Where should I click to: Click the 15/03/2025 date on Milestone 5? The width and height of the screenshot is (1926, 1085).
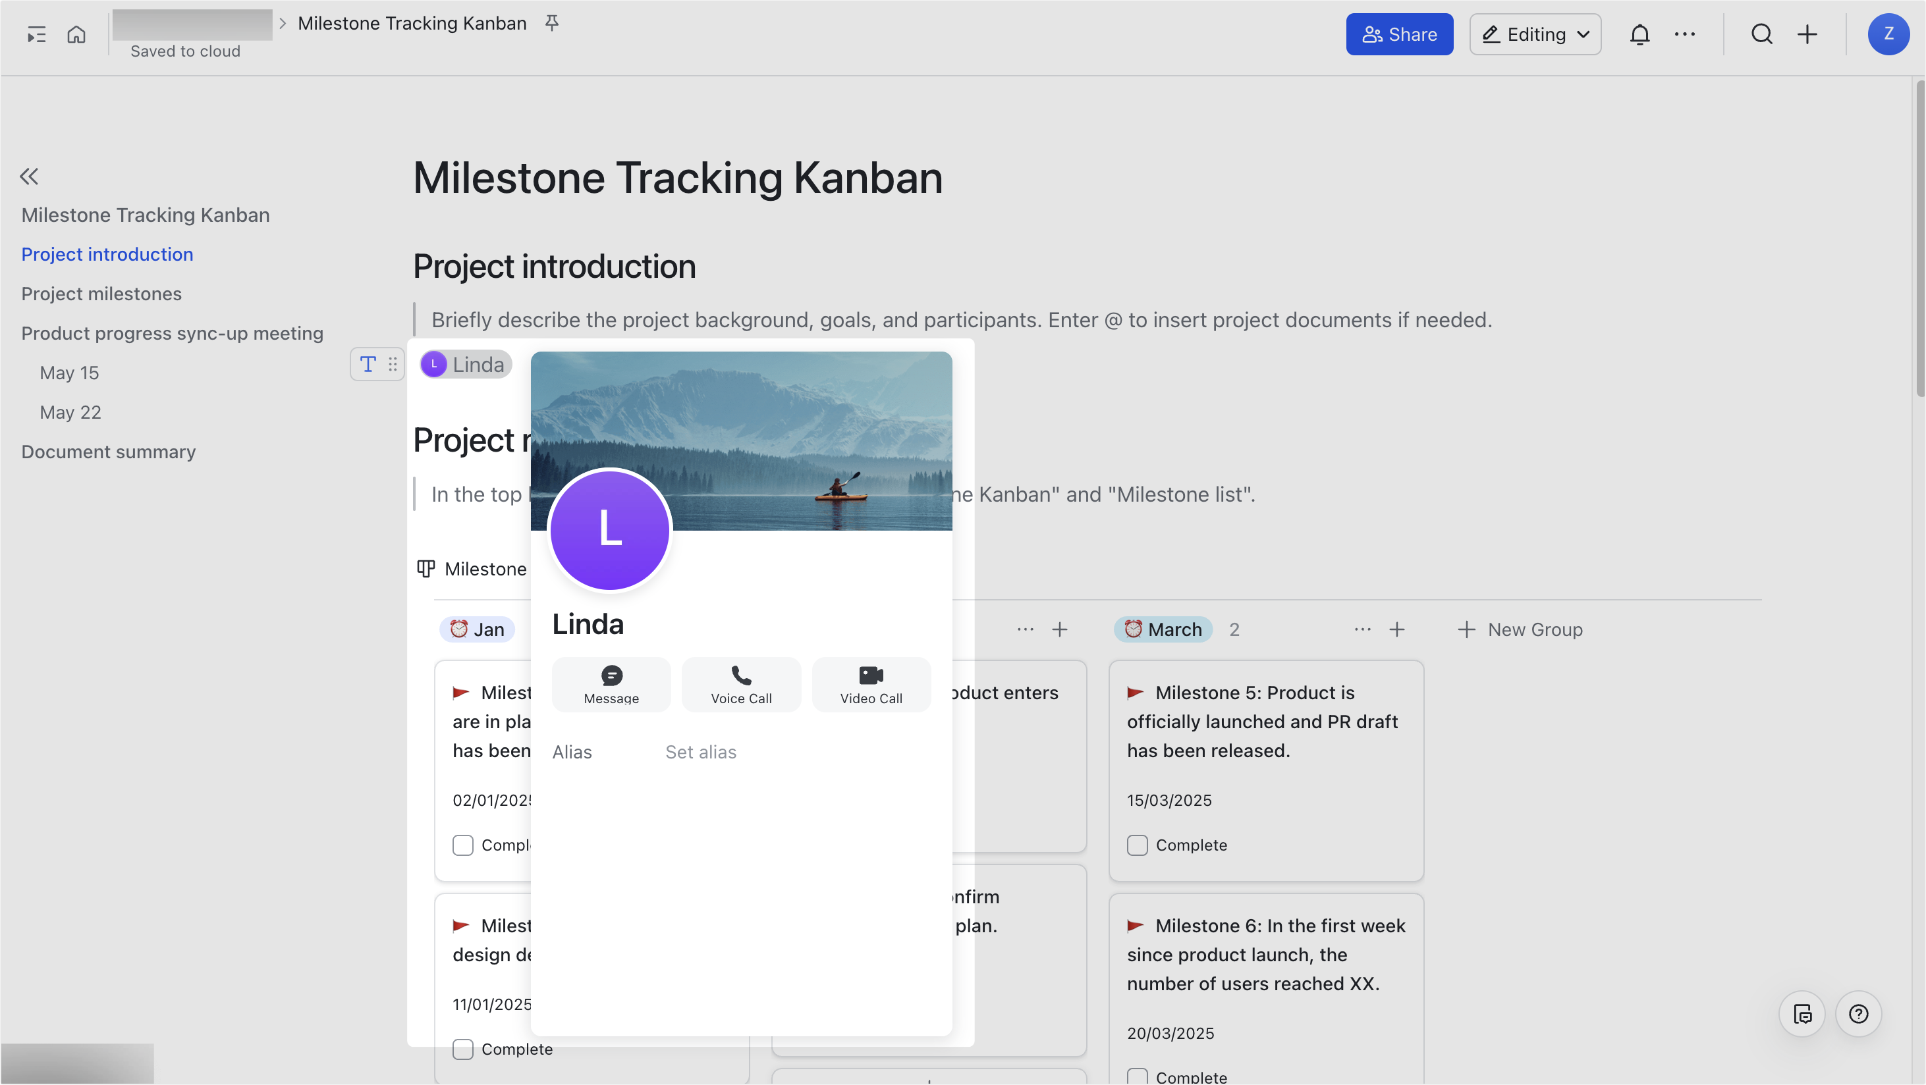(x=1169, y=801)
